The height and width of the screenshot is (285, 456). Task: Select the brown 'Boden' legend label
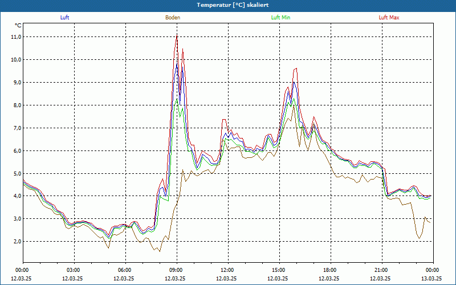173,18
